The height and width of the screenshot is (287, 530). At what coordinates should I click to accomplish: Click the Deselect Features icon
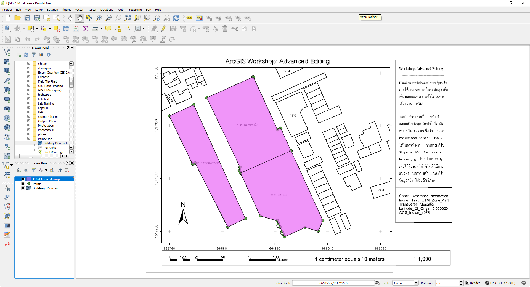[57, 29]
